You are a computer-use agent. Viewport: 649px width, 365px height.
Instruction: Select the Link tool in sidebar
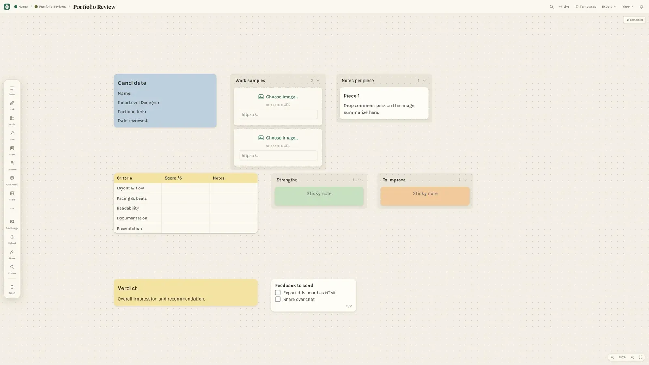12,105
